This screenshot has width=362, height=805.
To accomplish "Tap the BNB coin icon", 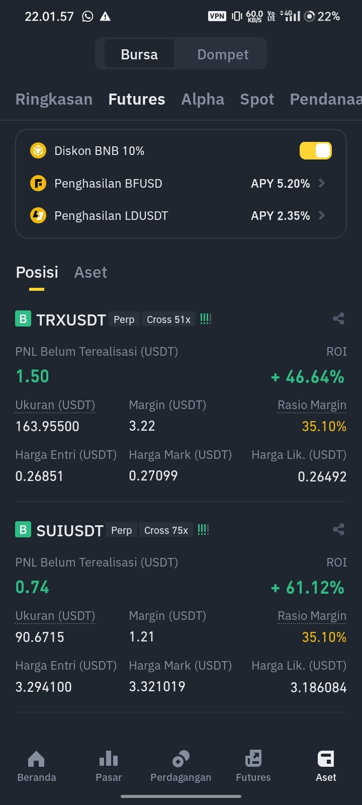I will (x=38, y=150).
